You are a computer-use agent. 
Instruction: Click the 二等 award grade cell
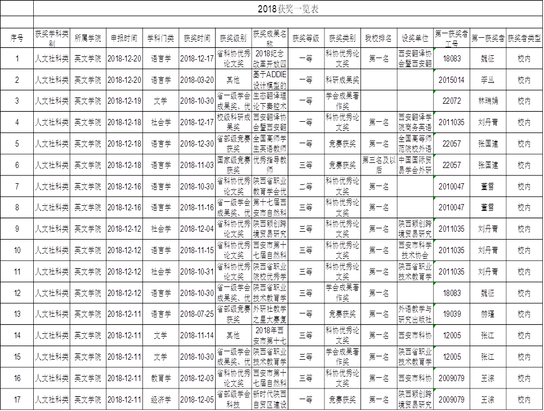point(306,187)
